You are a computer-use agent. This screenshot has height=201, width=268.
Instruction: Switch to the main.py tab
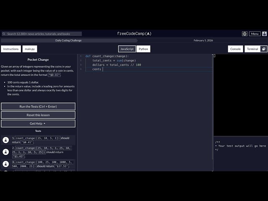point(30,49)
